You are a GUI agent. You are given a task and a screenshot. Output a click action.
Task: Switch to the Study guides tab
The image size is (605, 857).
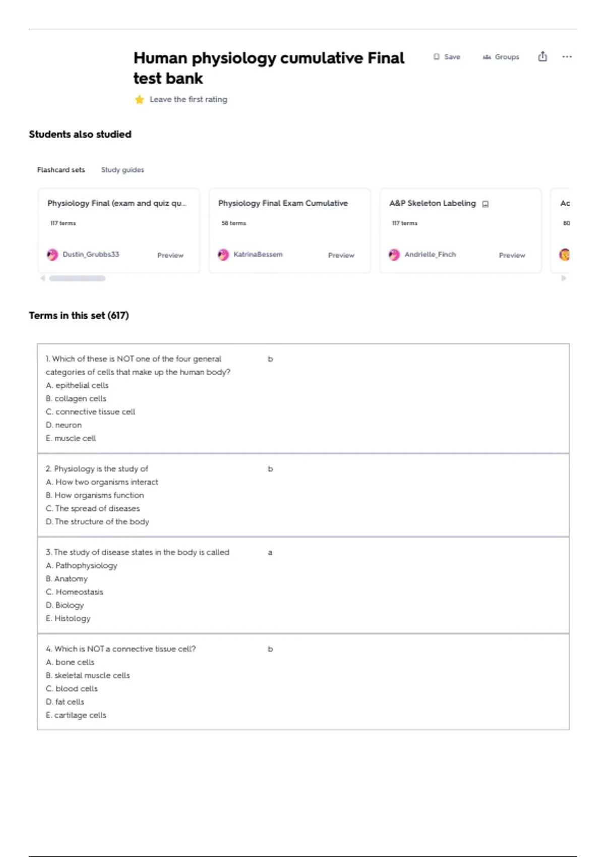(123, 170)
